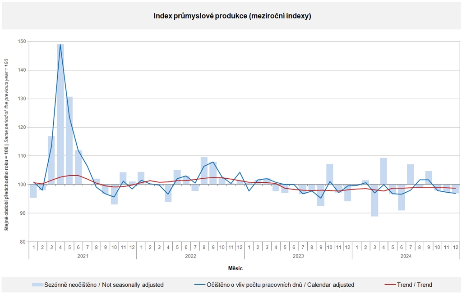Image resolution: width=462 pixels, height=294 pixels.
Task: Click the 'Měsíc' x-axis title
Action: coord(236,268)
